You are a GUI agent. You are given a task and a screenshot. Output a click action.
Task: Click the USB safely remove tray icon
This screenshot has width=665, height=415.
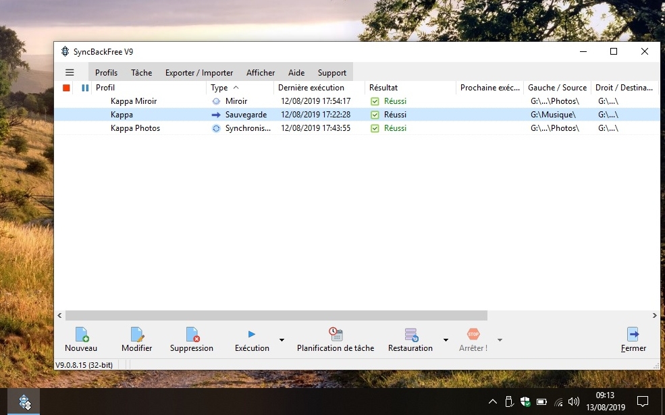click(x=509, y=402)
